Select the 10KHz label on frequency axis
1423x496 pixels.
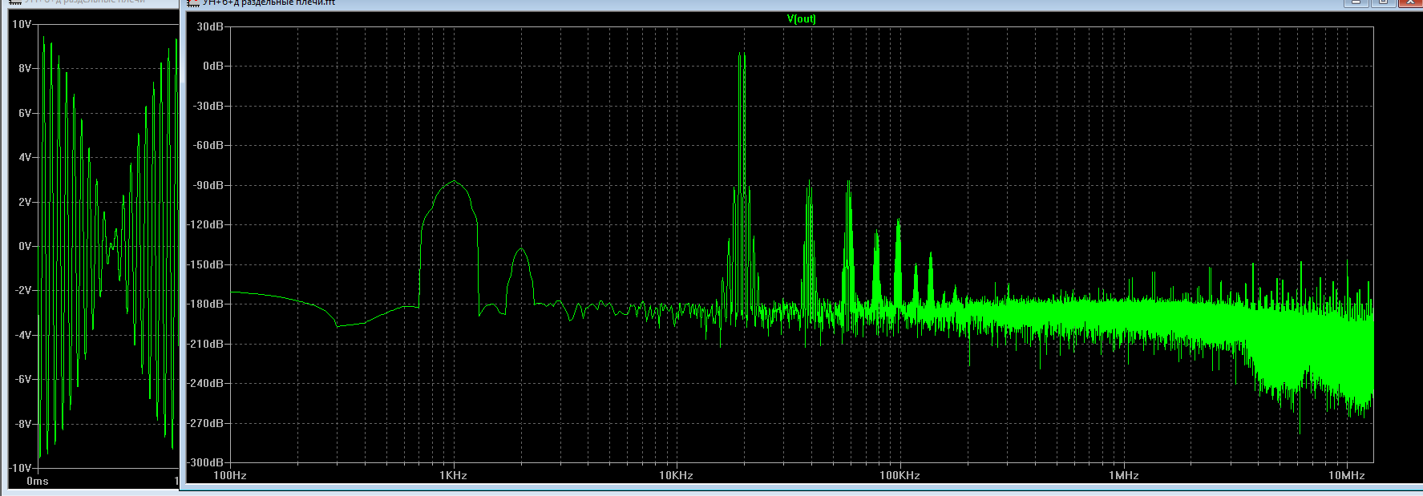click(x=676, y=475)
